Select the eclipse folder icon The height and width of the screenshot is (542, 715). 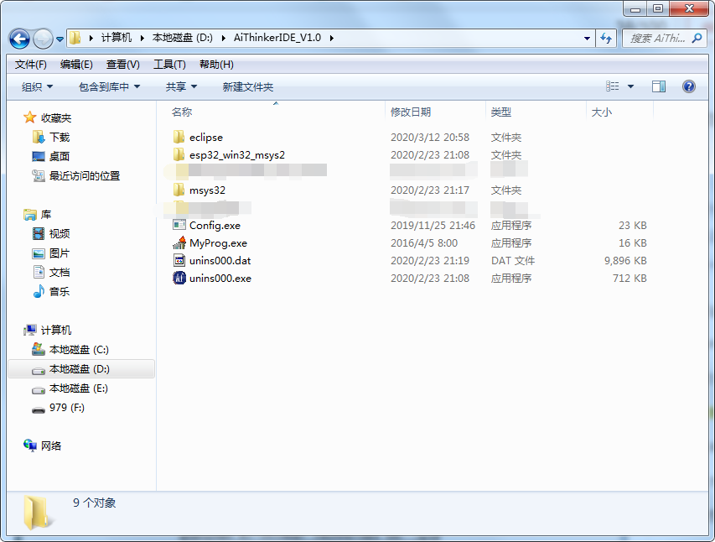click(x=179, y=137)
